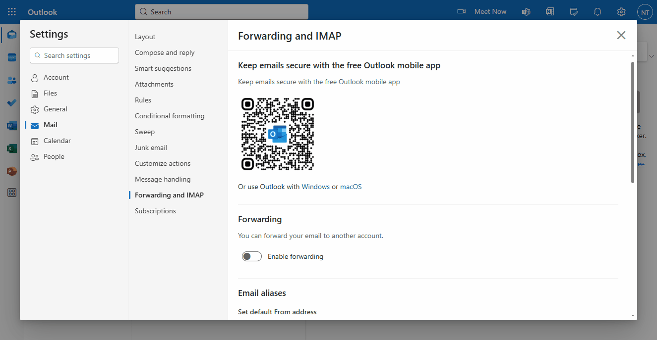Open Junk email settings

click(151, 147)
